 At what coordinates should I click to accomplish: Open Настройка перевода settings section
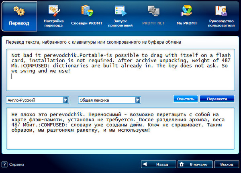point(54,16)
